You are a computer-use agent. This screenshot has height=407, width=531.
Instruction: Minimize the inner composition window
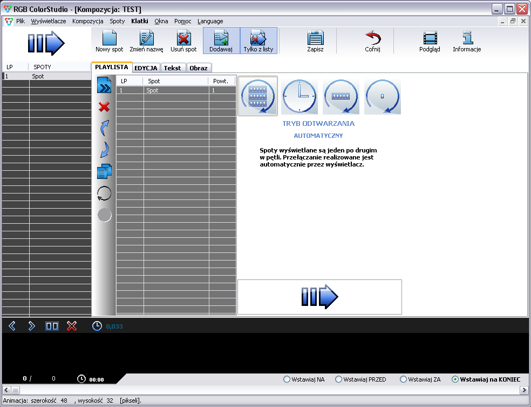[x=502, y=22]
